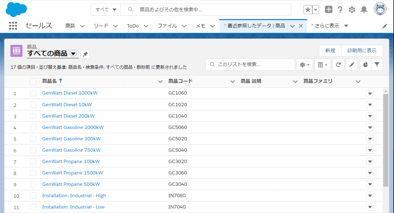Click the 印刷用に表示 button
The image size is (394, 213).
click(362, 51)
